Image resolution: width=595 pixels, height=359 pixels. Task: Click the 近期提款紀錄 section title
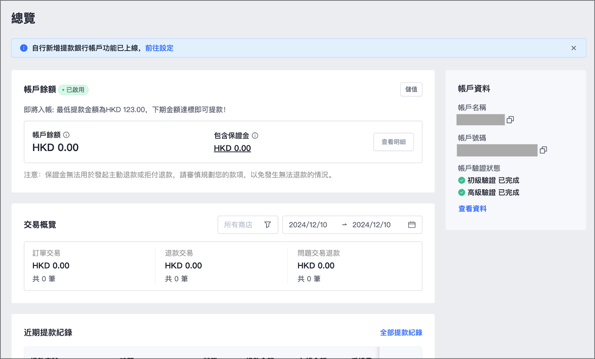click(x=48, y=333)
